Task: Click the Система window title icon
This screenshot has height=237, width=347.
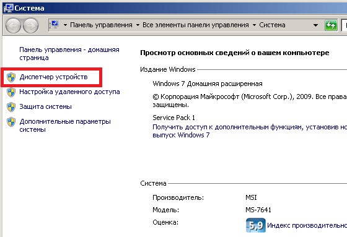Action: click(x=8, y=8)
